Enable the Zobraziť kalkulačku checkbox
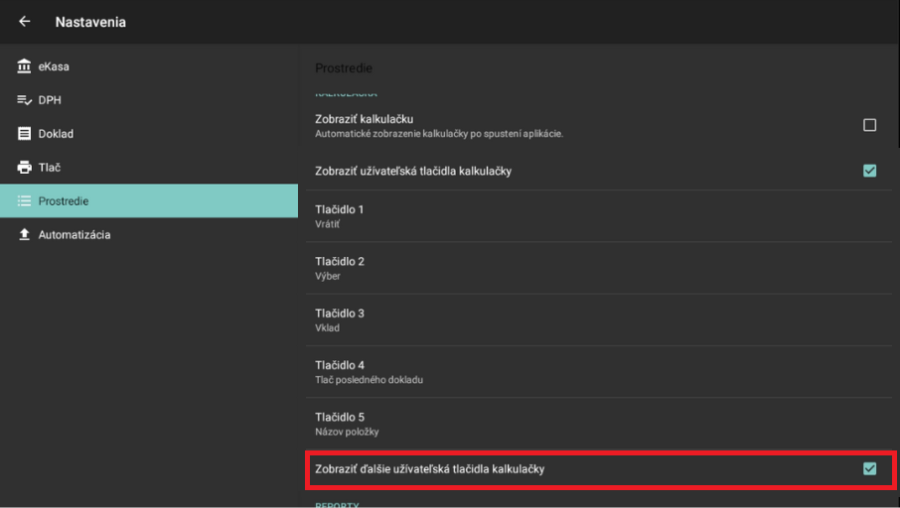The height and width of the screenshot is (508, 900). coord(869,125)
